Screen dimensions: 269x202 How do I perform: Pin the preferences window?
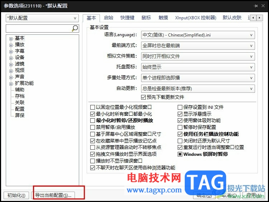point(256,6)
